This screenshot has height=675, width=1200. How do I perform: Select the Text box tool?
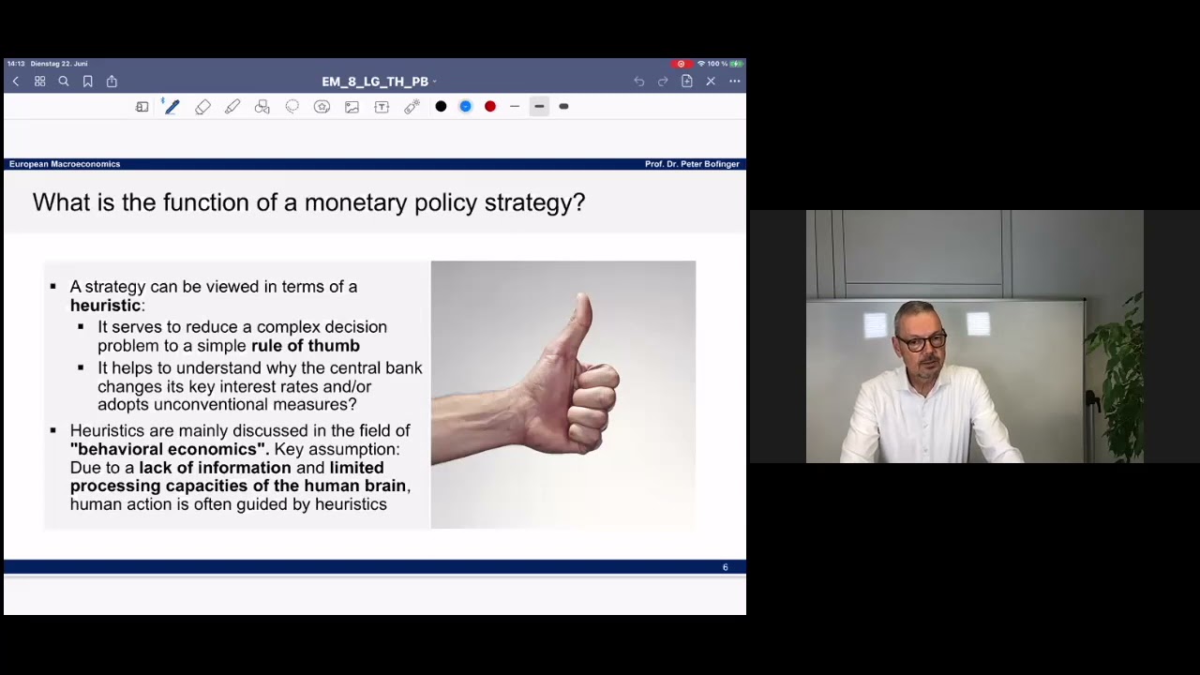382,107
